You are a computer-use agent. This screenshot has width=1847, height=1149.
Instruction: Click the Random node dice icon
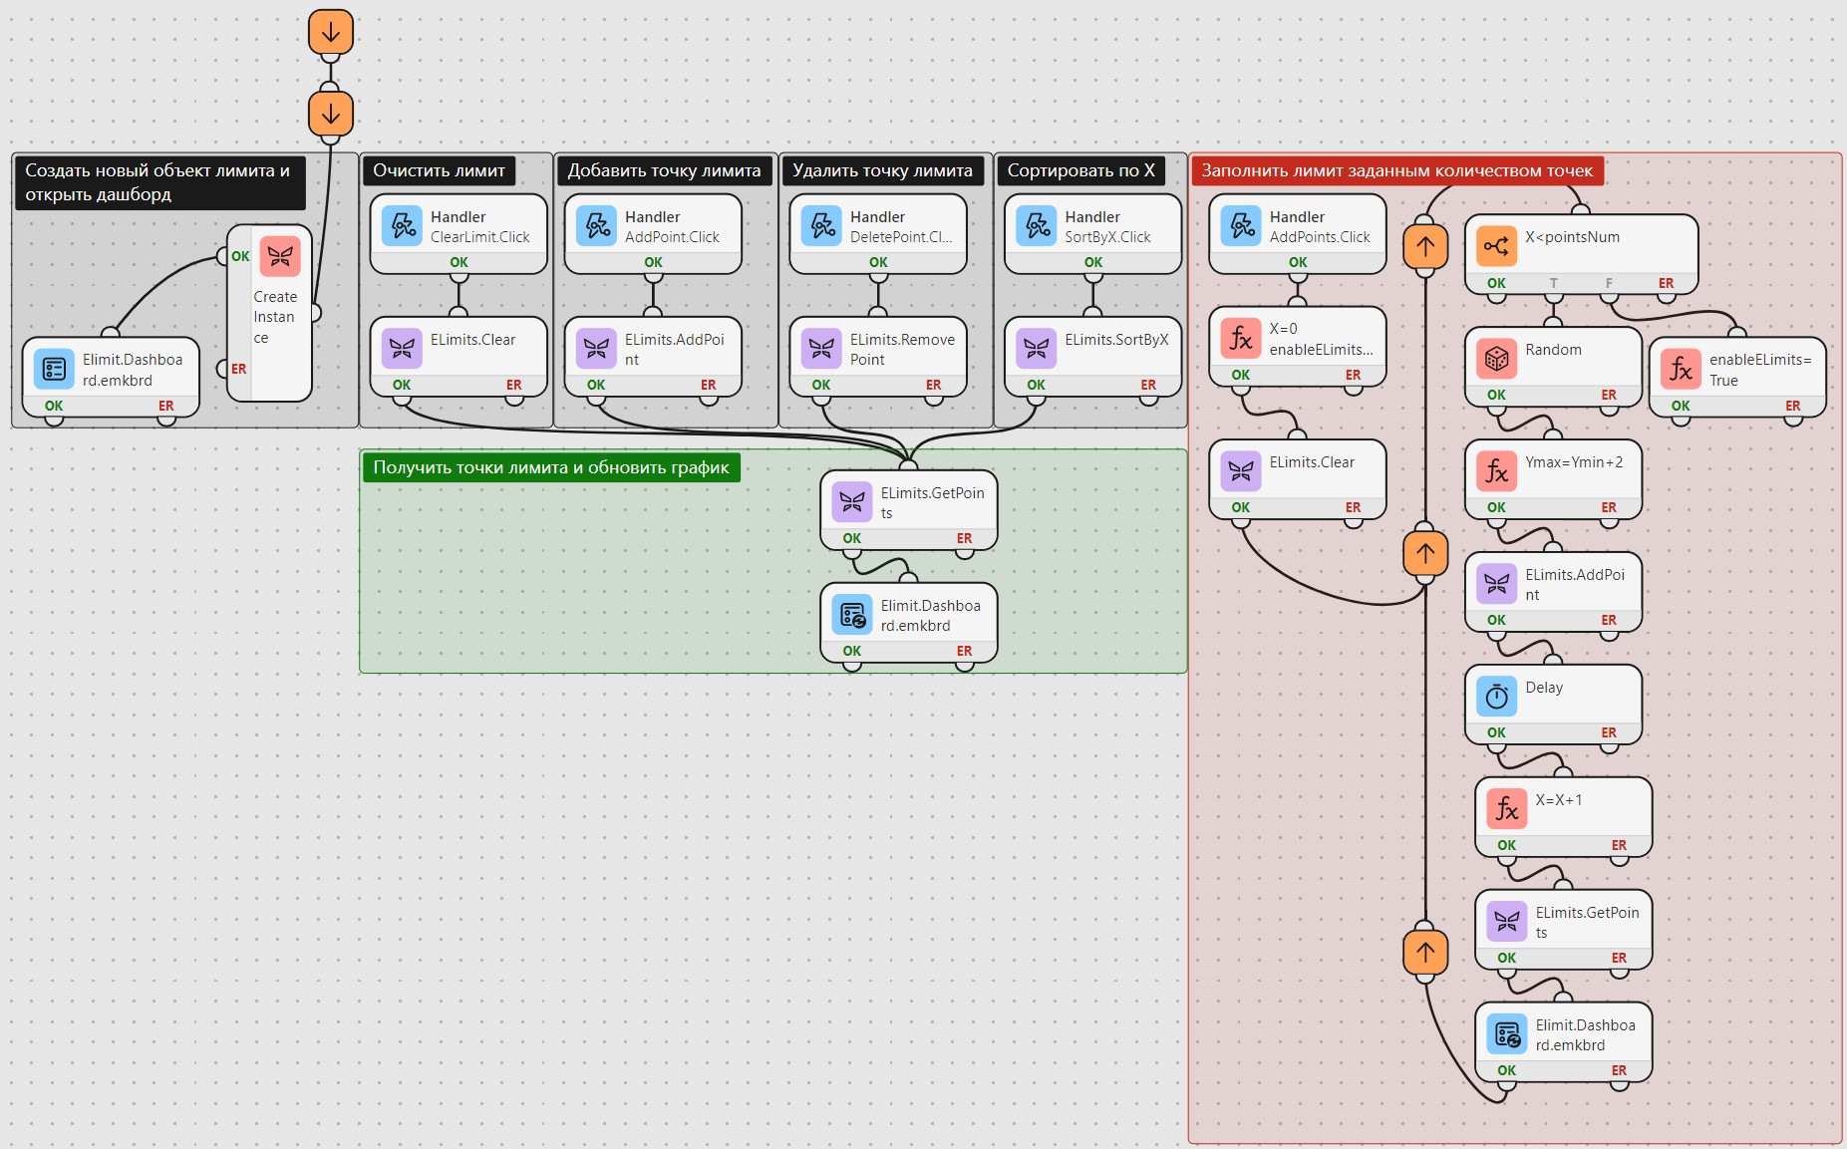(1496, 359)
